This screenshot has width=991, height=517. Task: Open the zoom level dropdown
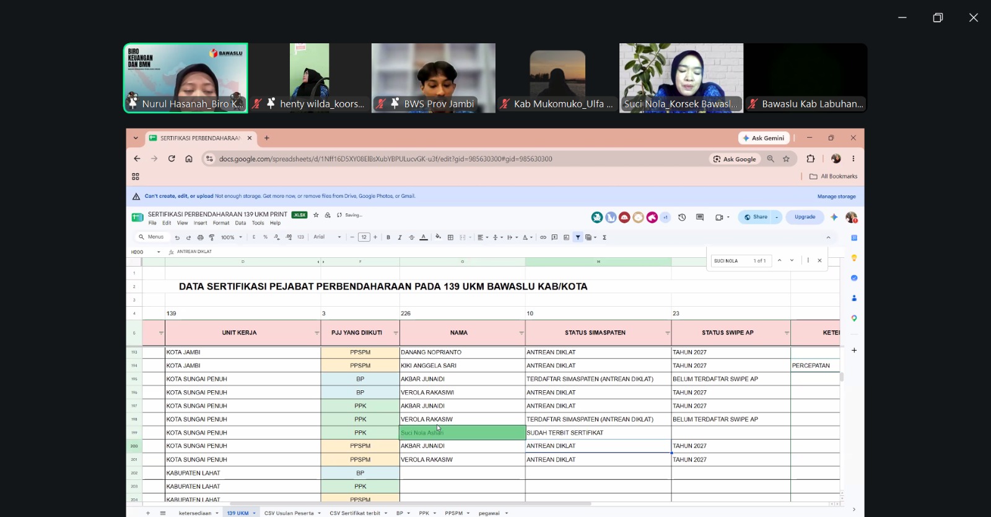pyautogui.click(x=232, y=237)
